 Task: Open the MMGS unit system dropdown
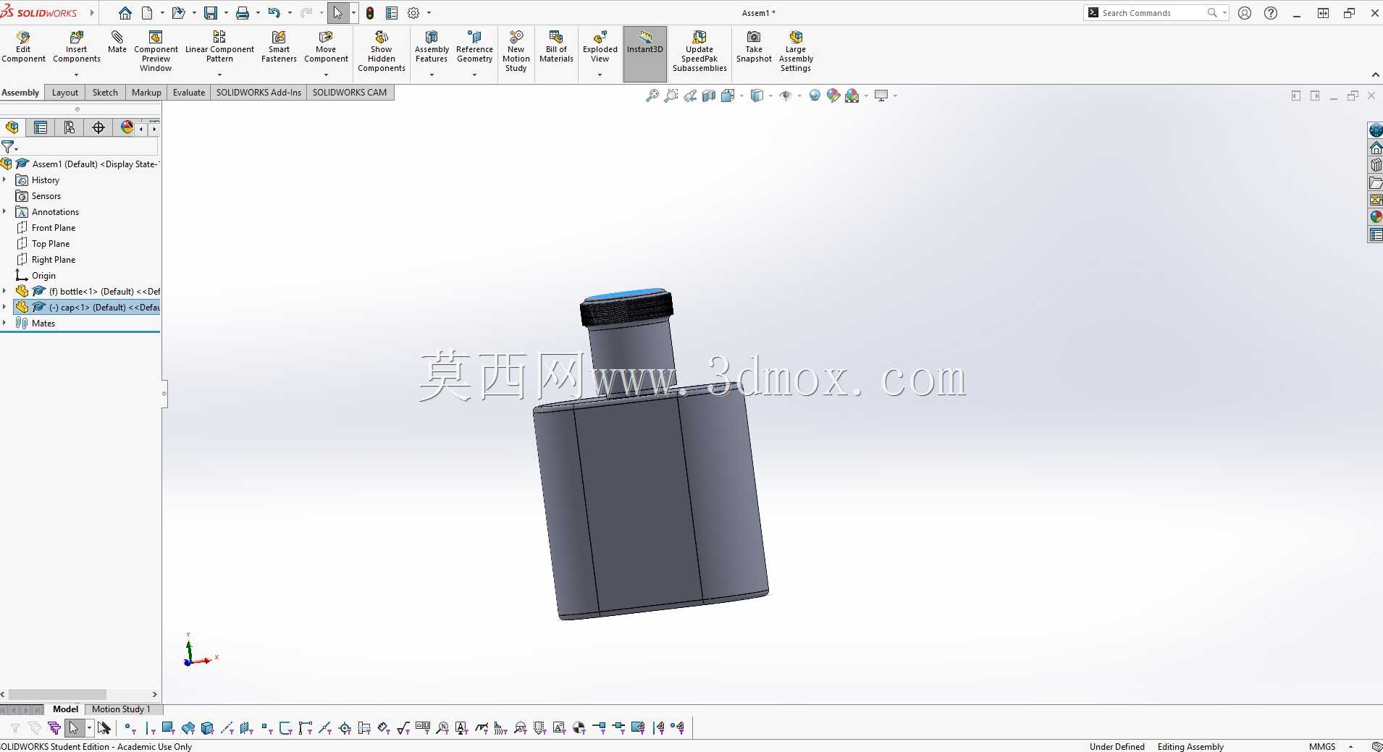click(1350, 747)
